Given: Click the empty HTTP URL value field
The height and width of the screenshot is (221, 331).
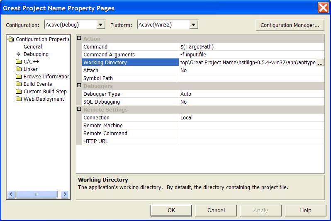Looking at the screenshot, I should pos(251,141).
